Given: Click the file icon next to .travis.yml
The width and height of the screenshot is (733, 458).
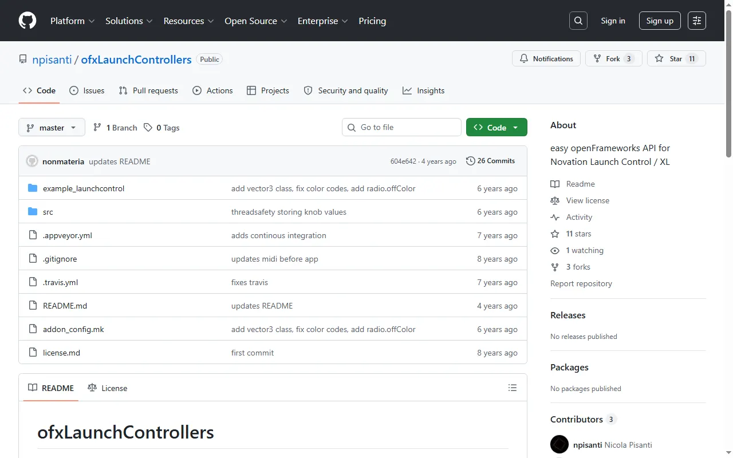Looking at the screenshot, I should (x=33, y=282).
